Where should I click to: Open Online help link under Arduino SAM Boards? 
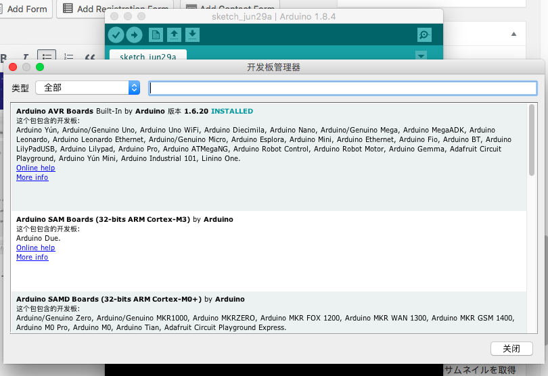(x=36, y=248)
